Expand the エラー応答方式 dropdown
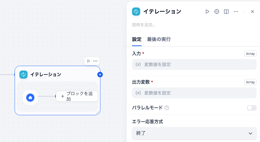This screenshot has width=260, height=142. [x=194, y=133]
